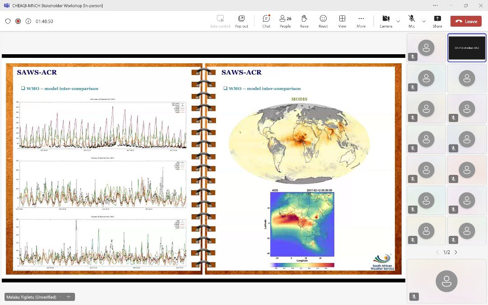Click the Longitude axis label
The image size is (488, 305).
[302, 260]
